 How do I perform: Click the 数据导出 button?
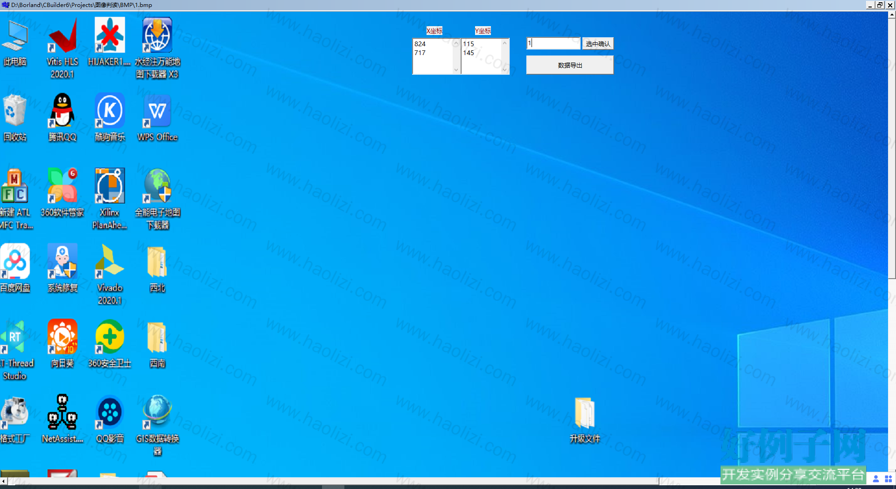570,65
